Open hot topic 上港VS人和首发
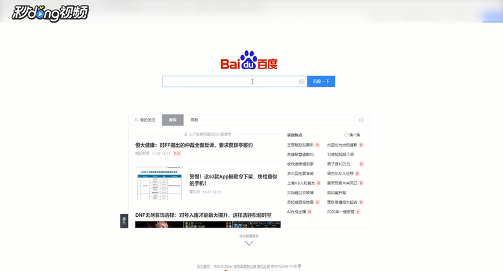Viewport: 503px width, 271px height. click(301, 183)
